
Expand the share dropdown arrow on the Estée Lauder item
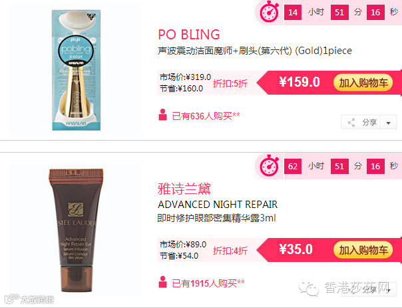pos(389,290)
